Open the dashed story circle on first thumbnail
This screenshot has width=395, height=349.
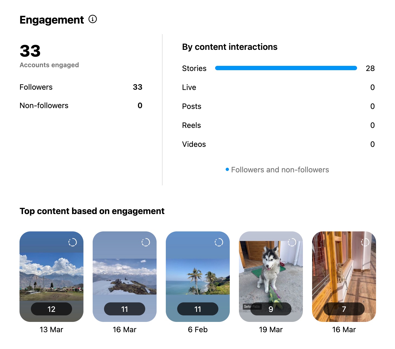click(73, 242)
